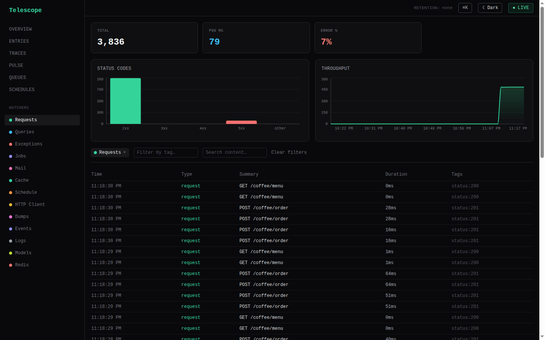Click the red 5xx status bar
The image size is (545, 340).
[x=241, y=122]
